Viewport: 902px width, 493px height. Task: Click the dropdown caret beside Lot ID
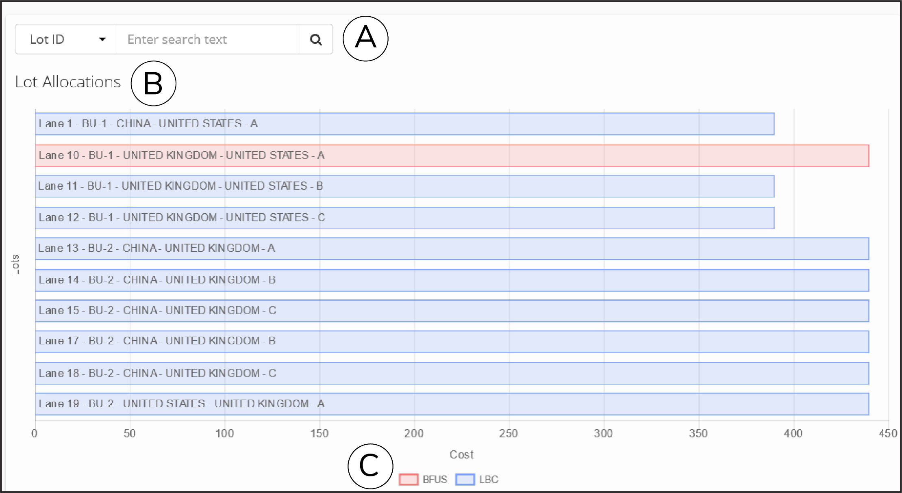[x=102, y=39]
